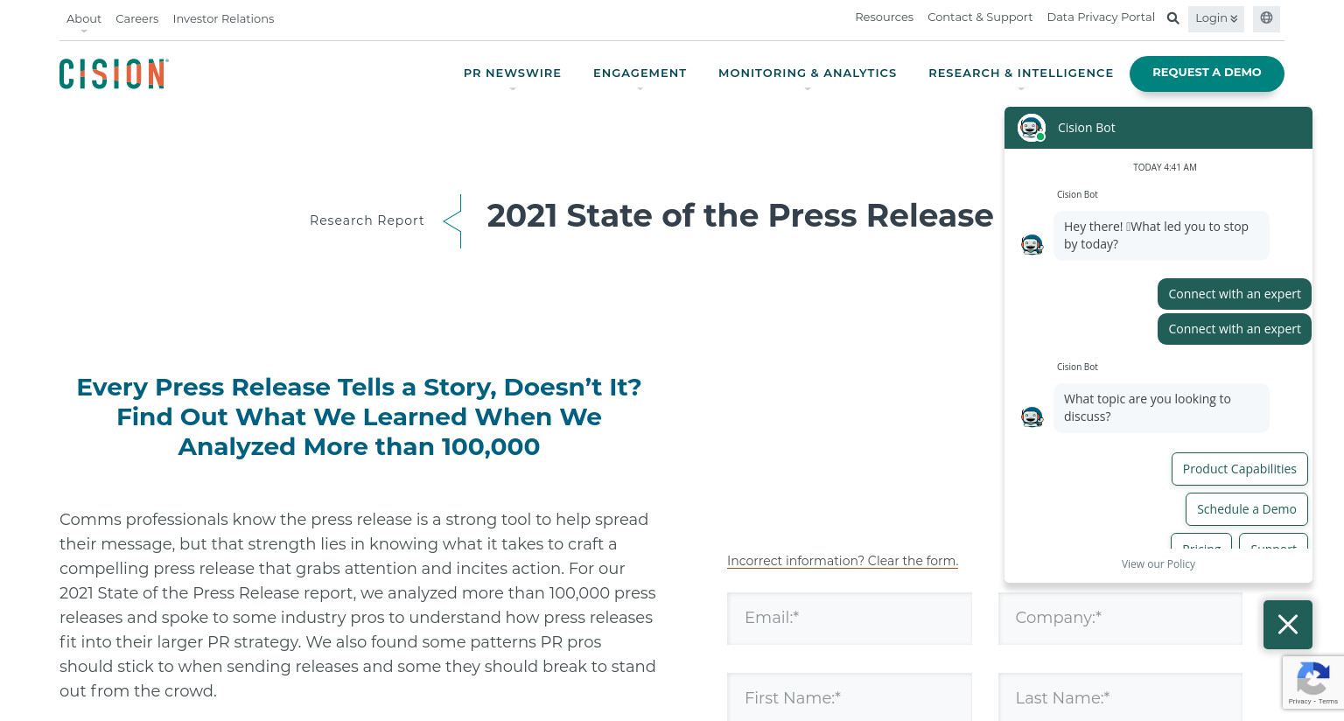The height and width of the screenshot is (721, 1344).
Task: Choose Product Capabilities chat option
Action: (x=1239, y=469)
